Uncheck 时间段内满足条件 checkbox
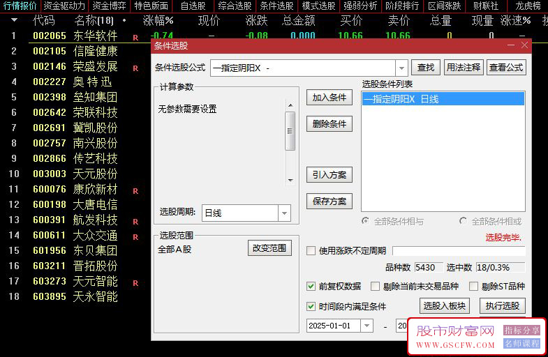The image size is (548, 357). [311, 306]
